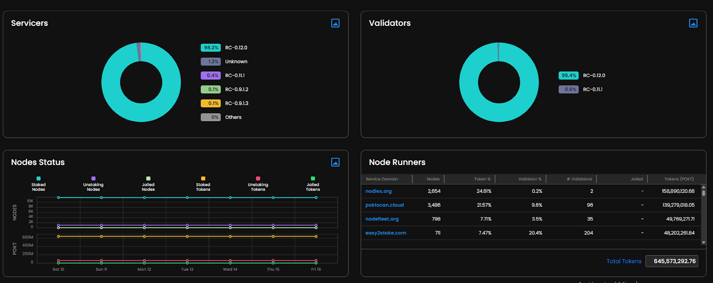Toggle the Staked Tokens legend marker
The height and width of the screenshot is (283, 713).
tap(203, 178)
